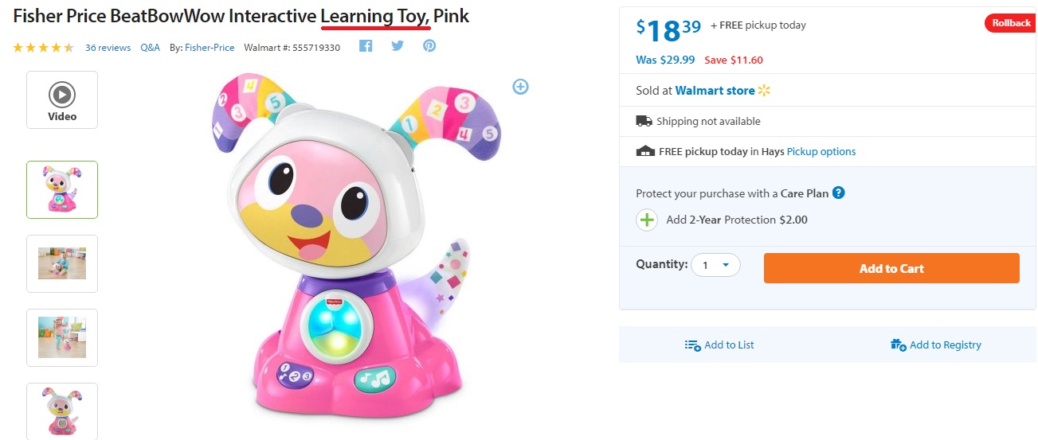Play the product Video thumbnail
1038x440 pixels.
pyautogui.click(x=62, y=99)
